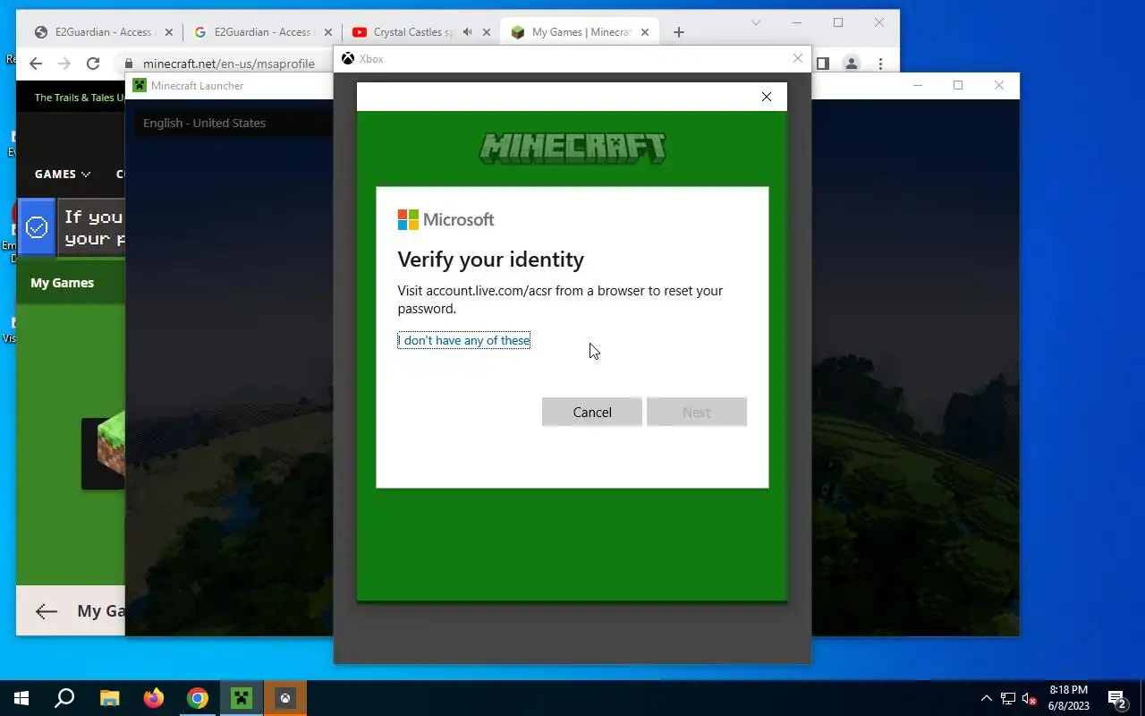Click the Xbox taskbar icon
This screenshot has width=1145, height=716.
tap(285, 698)
